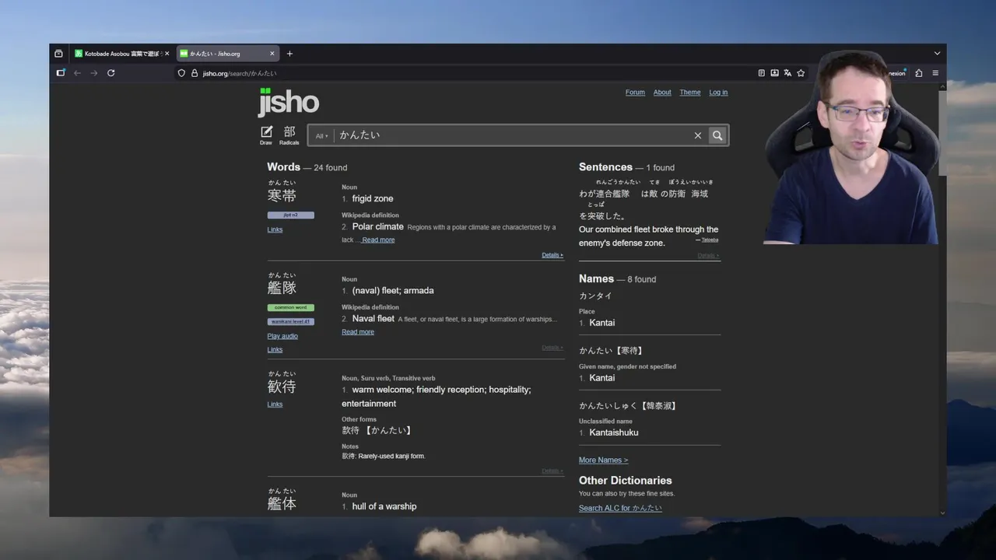Viewport: 996px width, 560px height.
Task: Click the Log in link
Action: (718, 92)
